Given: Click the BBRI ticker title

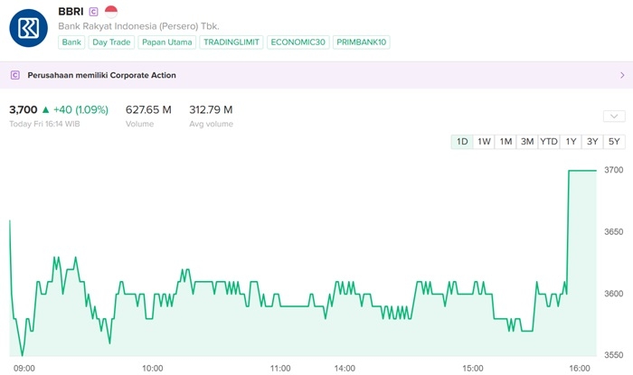Looking at the screenshot, I should click(x=71, y=12).
